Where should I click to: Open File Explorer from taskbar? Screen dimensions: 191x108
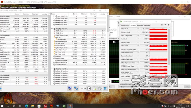(33, 106)
